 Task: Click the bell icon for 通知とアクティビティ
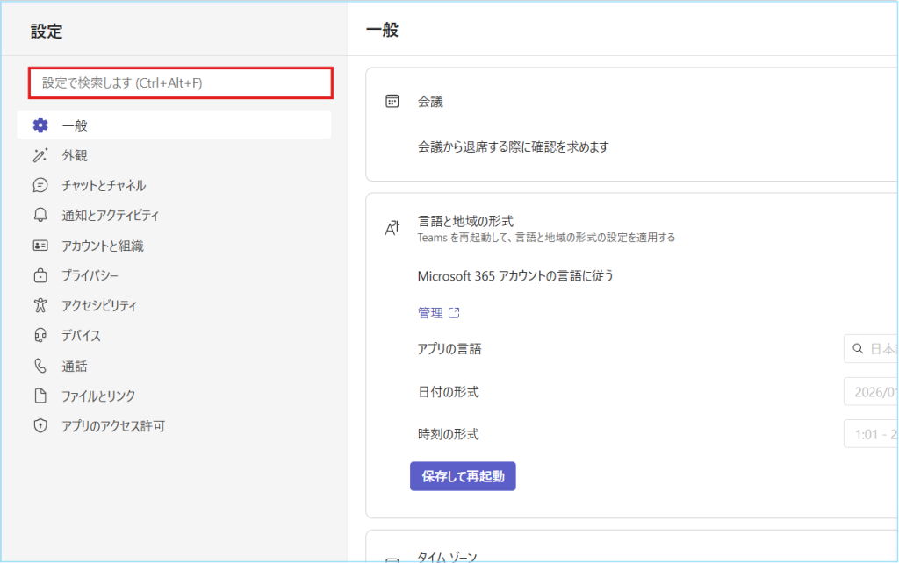(x=40, y=215)
